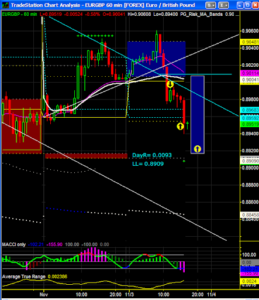Maximize the Chart Analysis window
Viewport: 259px width, 300px height.
pyautogui.click(x=248, y=5)
